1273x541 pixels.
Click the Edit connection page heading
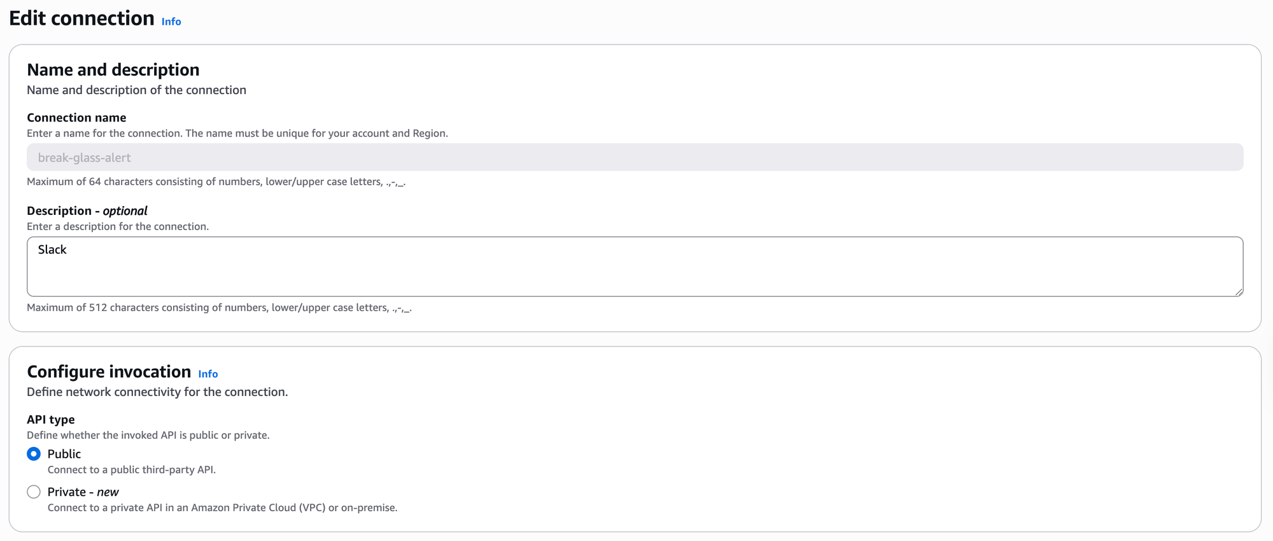click(81, 18)
